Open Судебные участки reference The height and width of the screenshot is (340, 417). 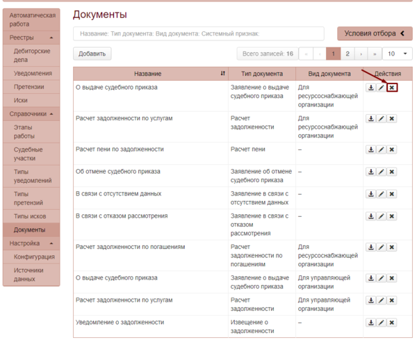click(31, 154)
